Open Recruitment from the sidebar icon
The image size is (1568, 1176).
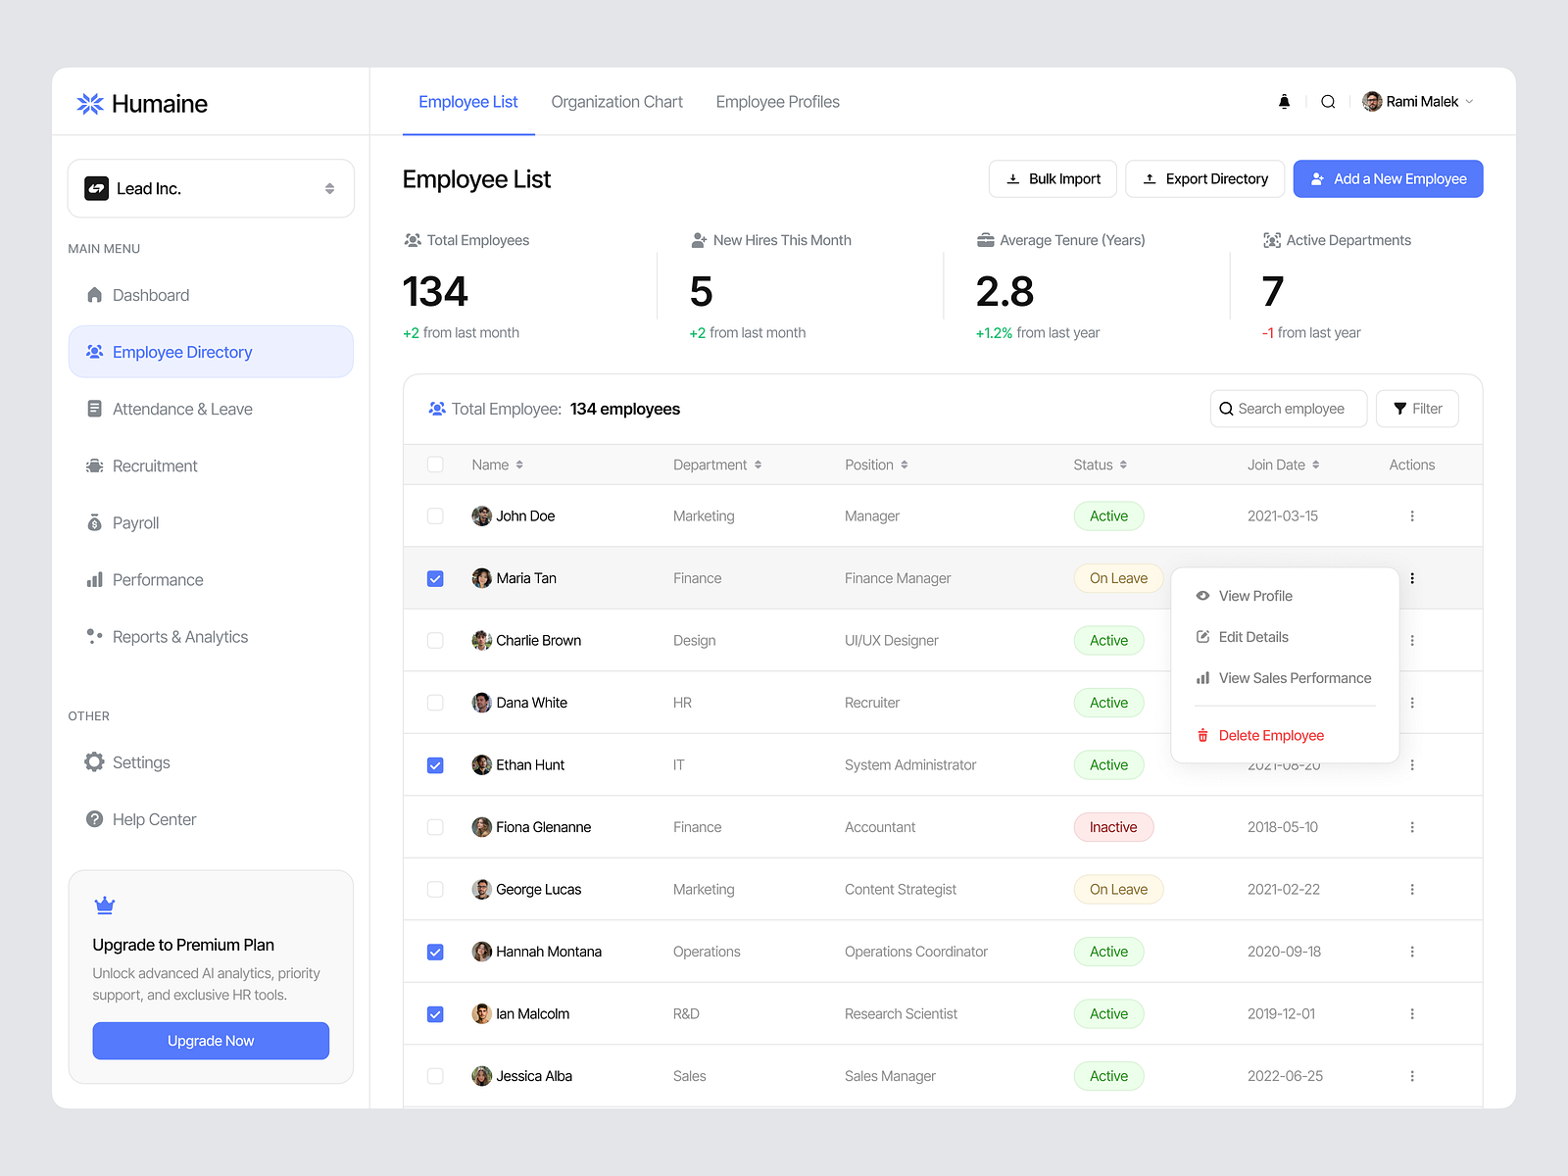93,465
